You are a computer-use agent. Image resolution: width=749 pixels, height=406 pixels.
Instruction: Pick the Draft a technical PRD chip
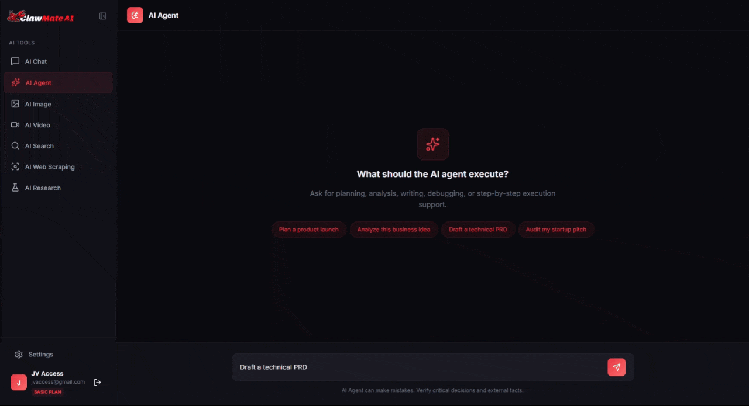click(x=478, y=230)
